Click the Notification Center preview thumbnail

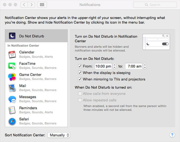[156, 42]
